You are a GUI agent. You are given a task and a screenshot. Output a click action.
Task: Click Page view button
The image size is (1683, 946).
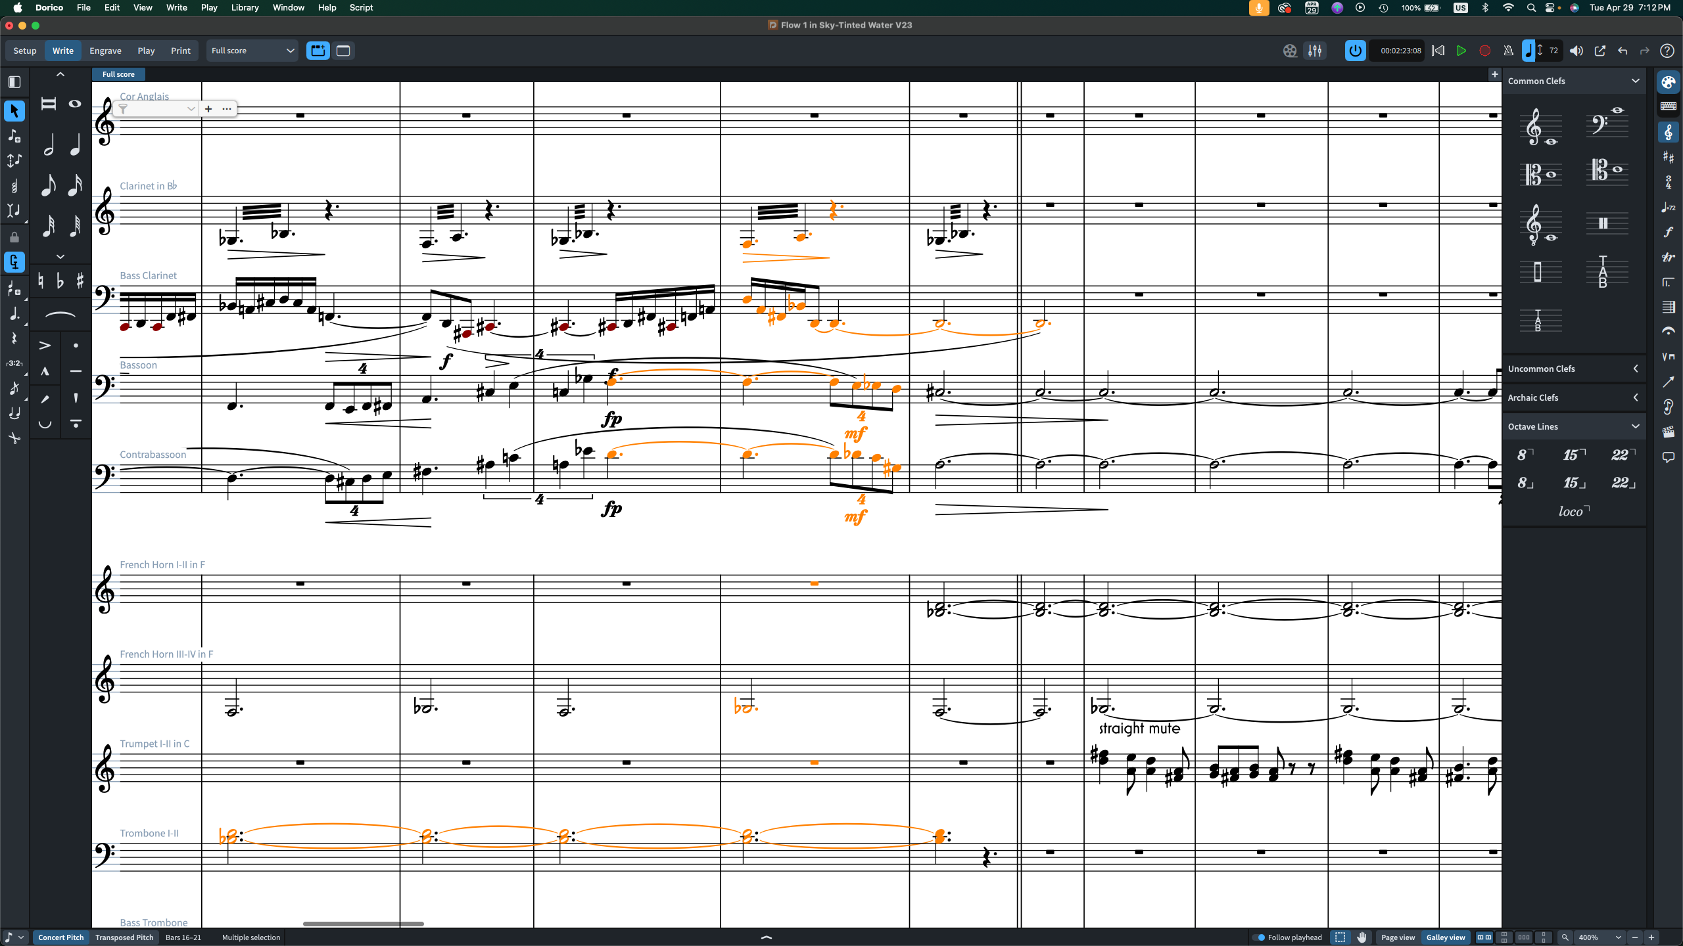tap(1398, 937)
